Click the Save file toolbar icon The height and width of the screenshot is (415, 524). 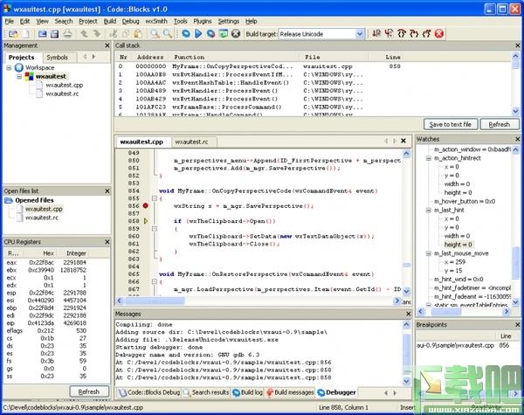(x=42, y=34)
